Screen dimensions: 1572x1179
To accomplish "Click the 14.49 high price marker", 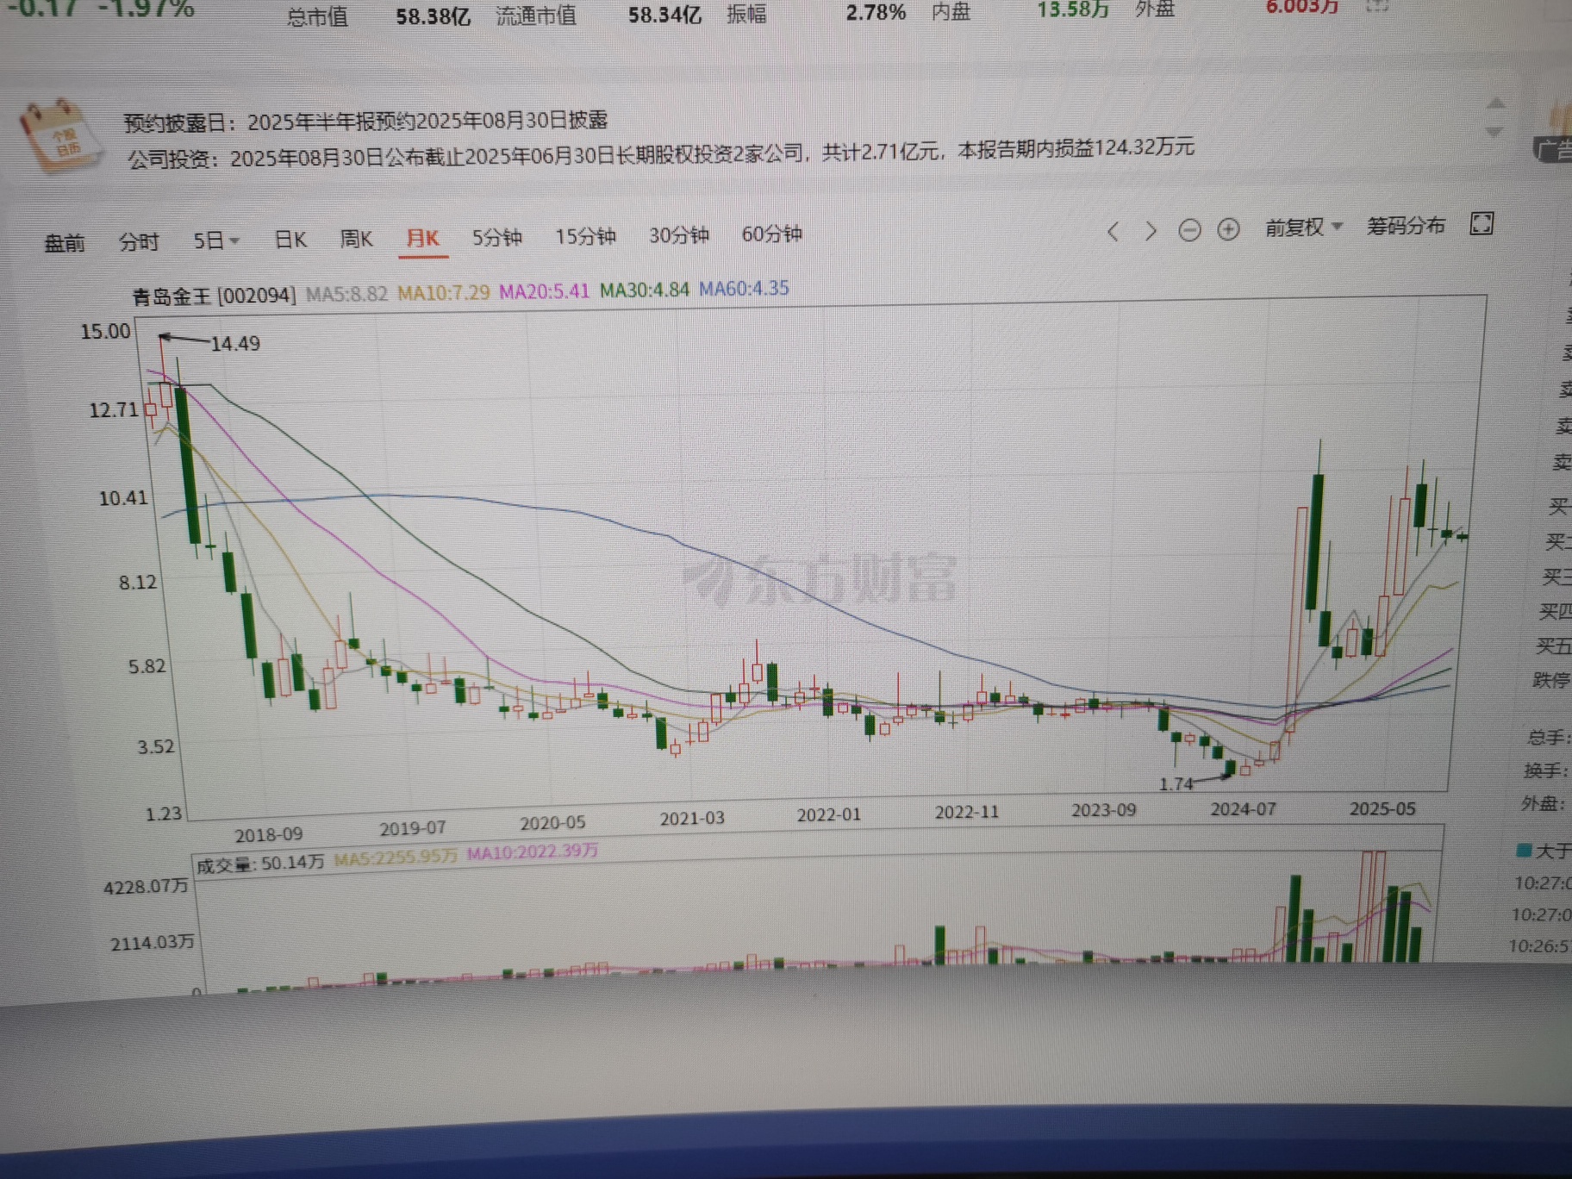I will 234,344.
